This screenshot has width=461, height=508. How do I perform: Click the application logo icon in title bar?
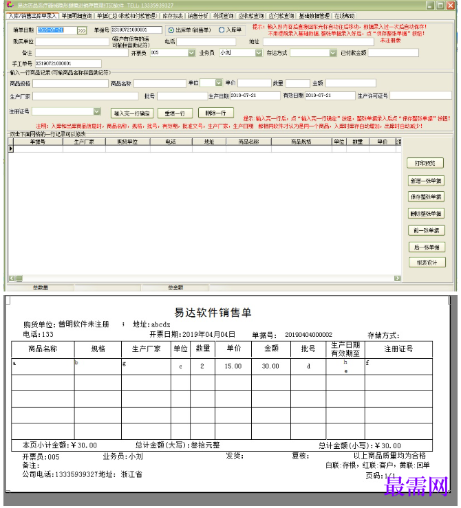click(10, 5)
